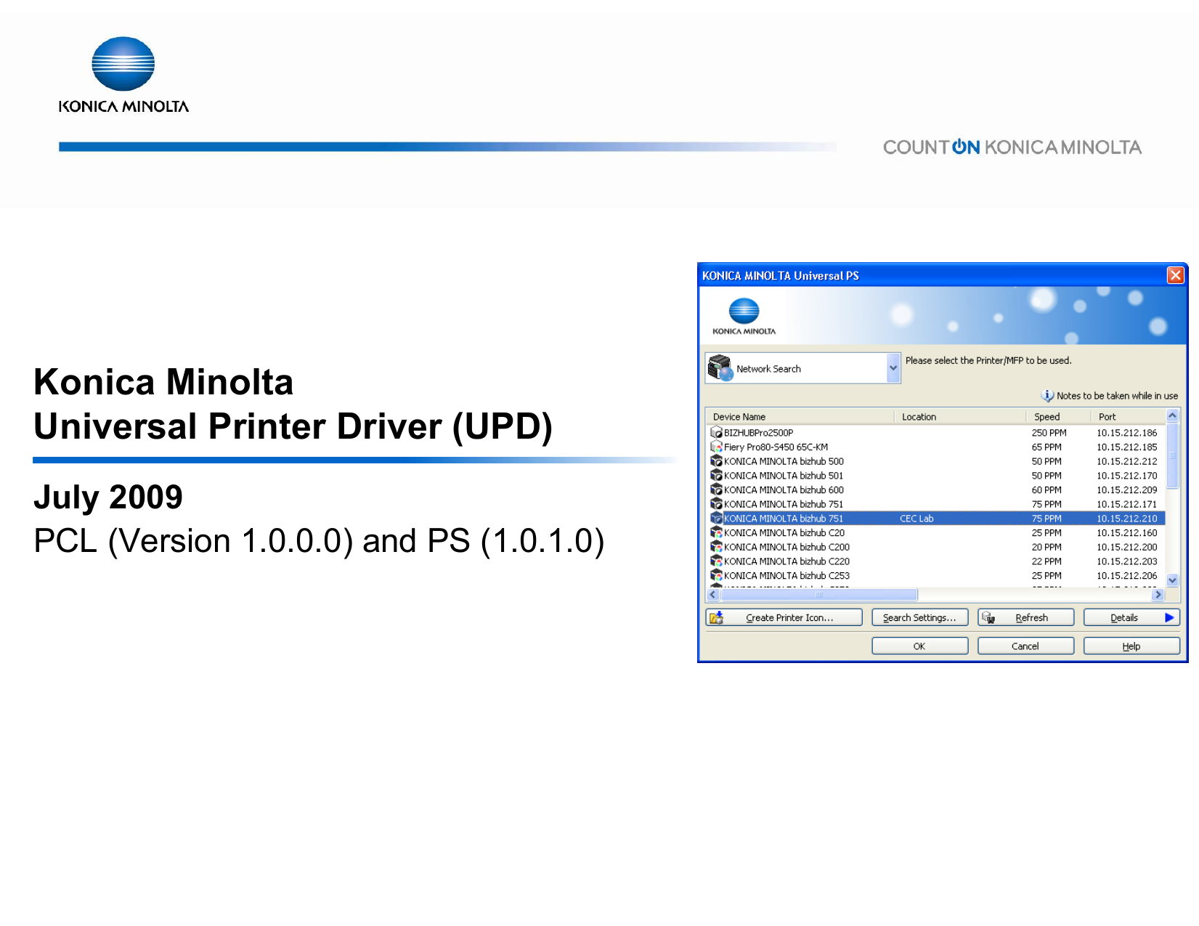The image size is (1199, 926).
Task: Close the KONICA MINOLTA Universal PS dialog
Action: (x=1175, y=275)
